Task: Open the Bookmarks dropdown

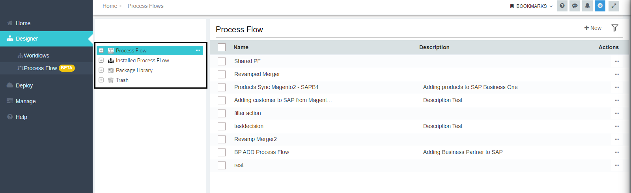Action: pyautogui.click(x=531, y=6)
